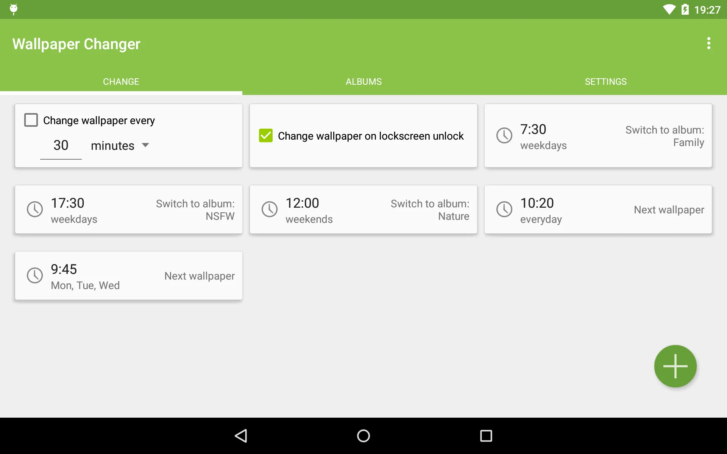This screenshot has width=727, height=454.
Task: Click the 17:30 Switch to album NSFW tile
Action: 129,210
